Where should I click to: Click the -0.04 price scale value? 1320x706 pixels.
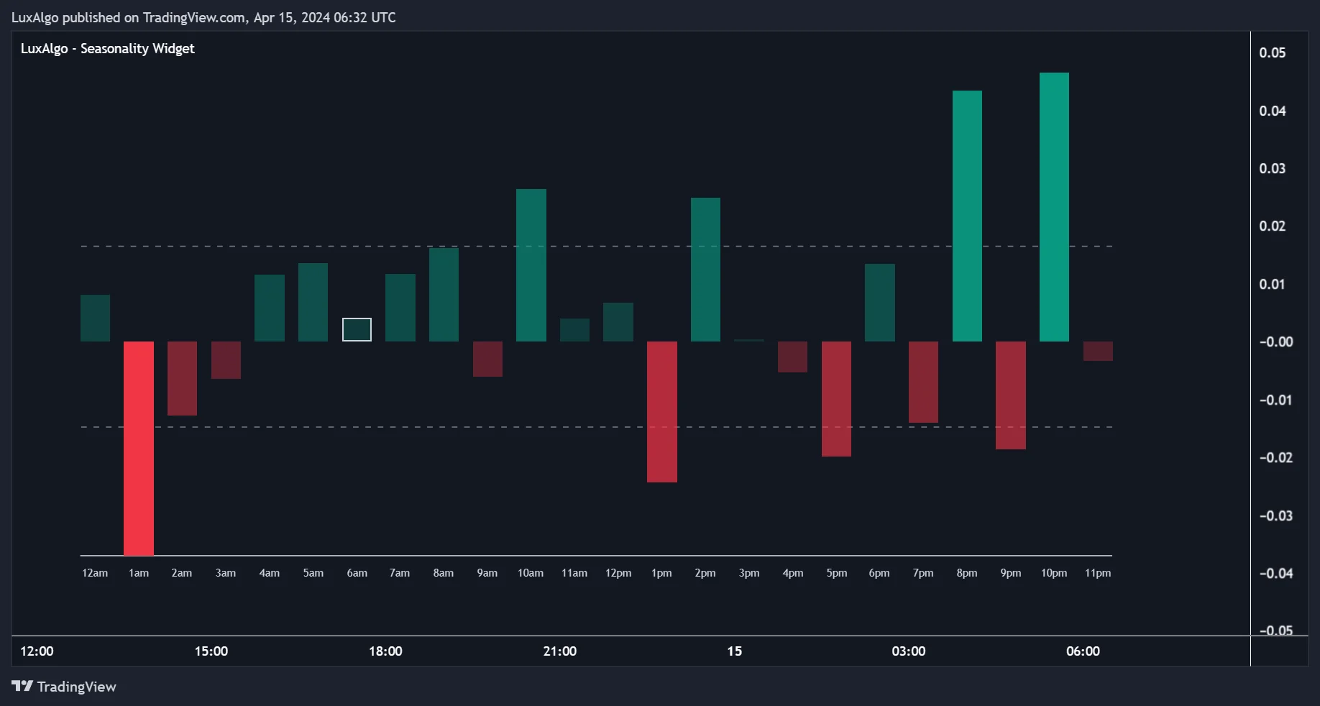click(1275, 573)
